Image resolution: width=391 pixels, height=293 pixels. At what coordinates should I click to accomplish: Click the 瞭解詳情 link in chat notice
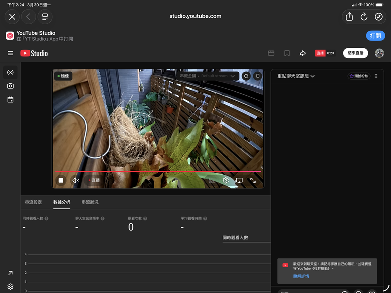pos(301,276)
